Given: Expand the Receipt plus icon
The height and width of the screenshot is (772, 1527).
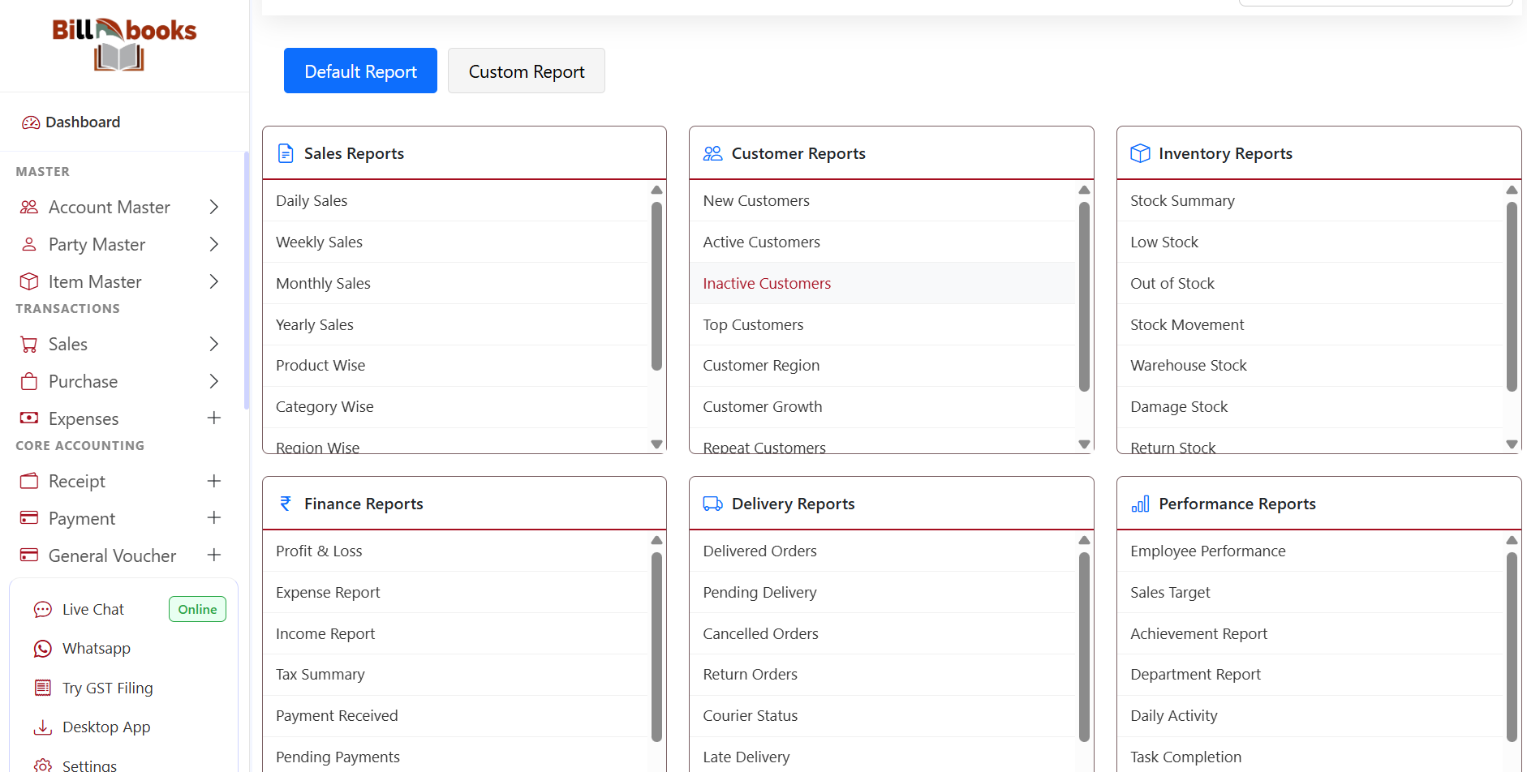Looking at the screenshot, I should click(x=213, y=482).
